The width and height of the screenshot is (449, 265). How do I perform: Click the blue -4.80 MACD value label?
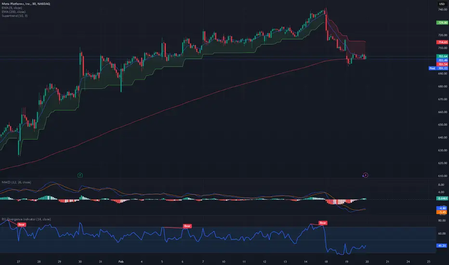(x=442, y=208)
